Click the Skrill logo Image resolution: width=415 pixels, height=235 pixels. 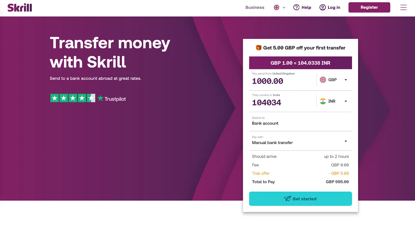20,8
